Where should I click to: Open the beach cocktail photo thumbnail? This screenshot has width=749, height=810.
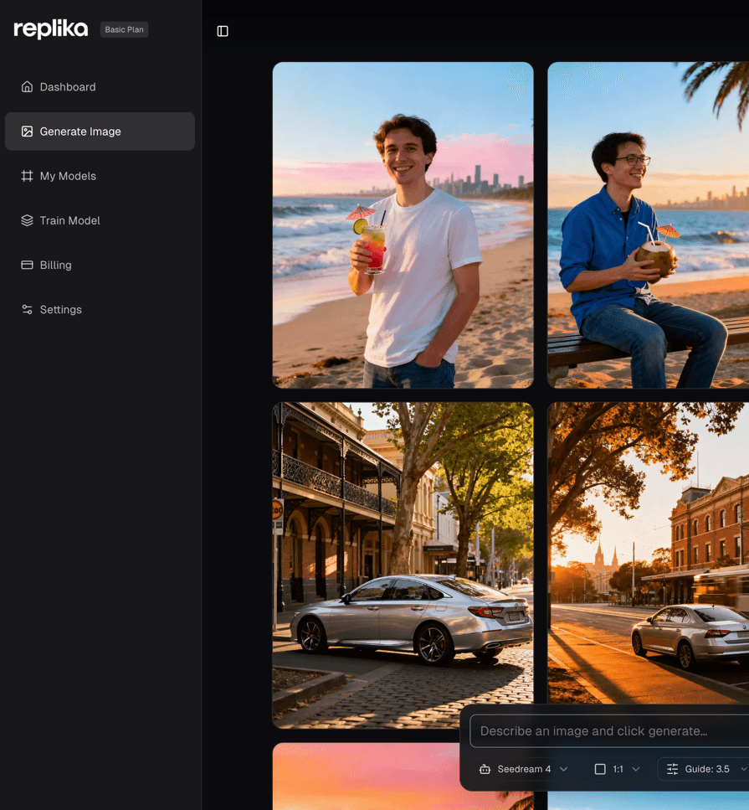pyautogui.click(x=402, y=224)
